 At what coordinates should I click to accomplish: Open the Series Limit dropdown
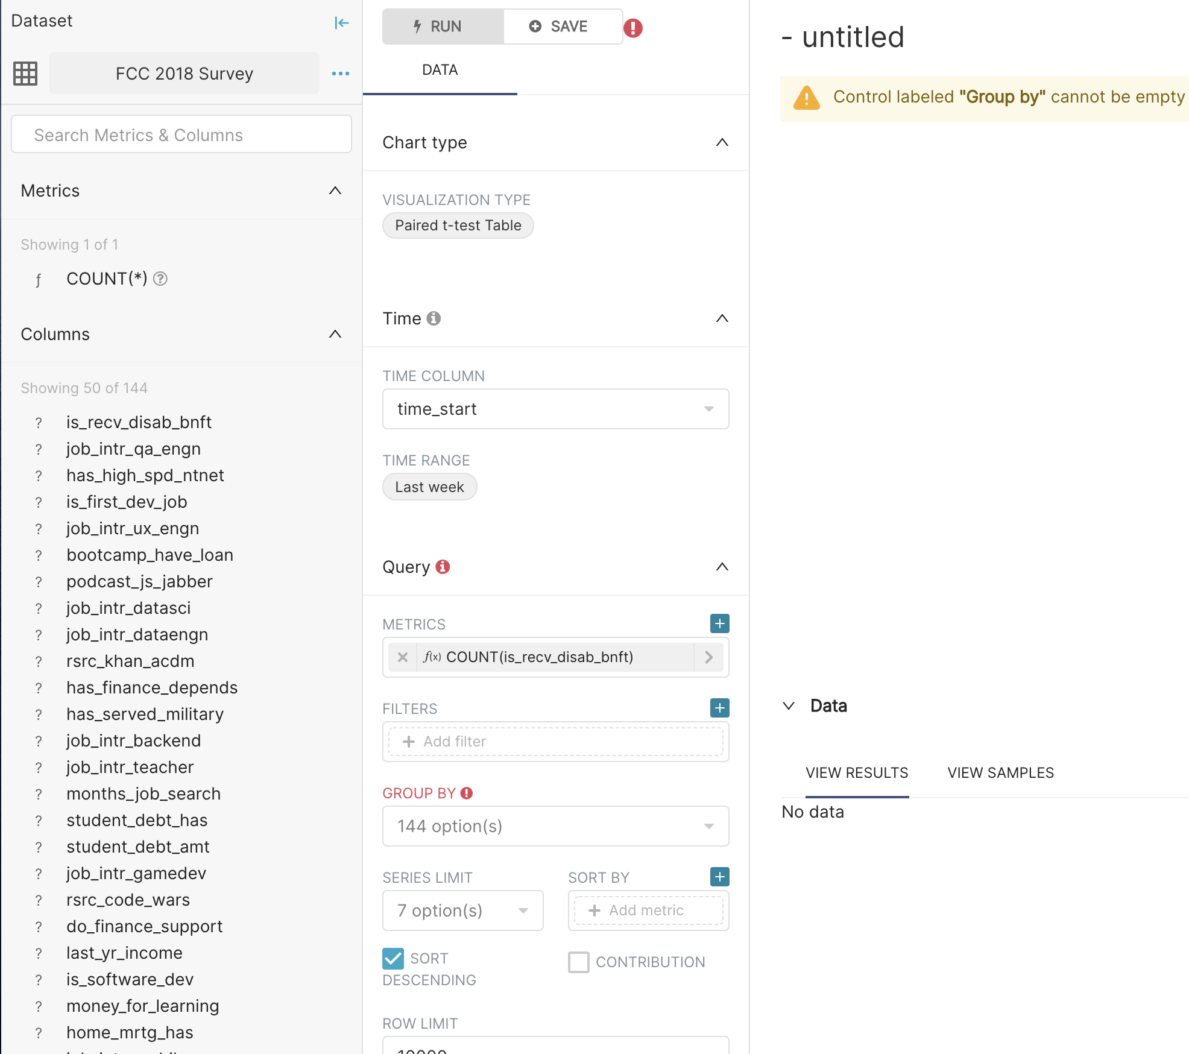(462, 910)
